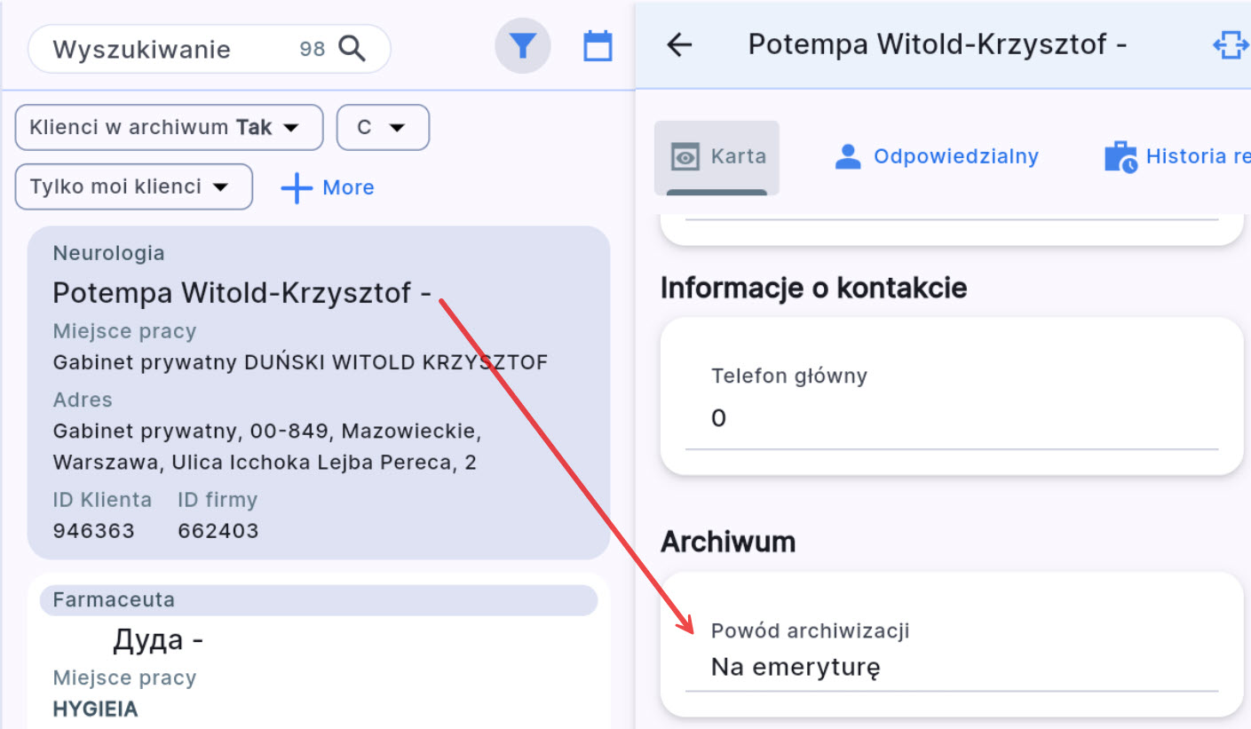1251x729 pixels.
Task: Click the magnifier search icon
Action: tap(352, 49)
